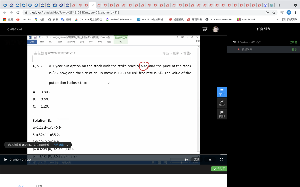Open the 视频播放 bookmark
This screenshot has height=187, width=300.
(x=176, y=20)
